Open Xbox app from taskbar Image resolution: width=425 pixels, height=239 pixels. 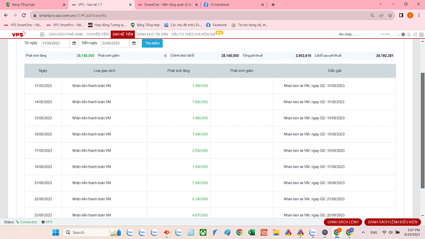[x=203, y=232]
